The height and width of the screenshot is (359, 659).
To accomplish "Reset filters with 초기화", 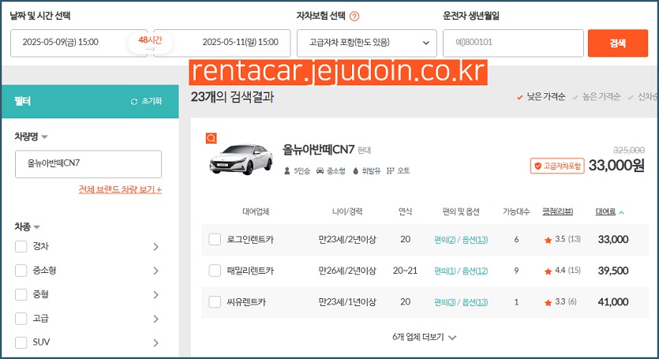I will pos(146,101).
